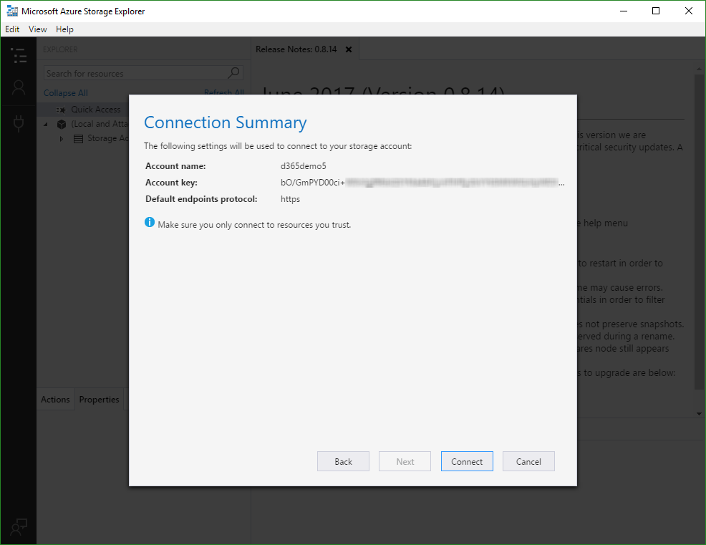The height and width of the screenshot is (545, 706).
Task: Click the search magnifier icon
Action: [233, 72]
